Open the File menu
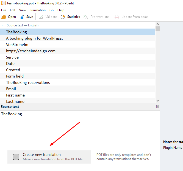 4,10
